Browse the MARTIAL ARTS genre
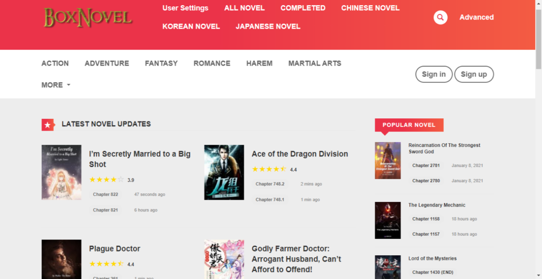This screenshot has height=279, width=542. click(x=314, y=63)
